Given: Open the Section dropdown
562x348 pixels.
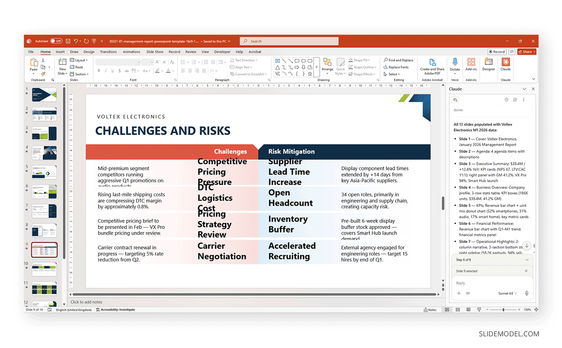Looking at the screenshot, I should click(x=79, y=74).
